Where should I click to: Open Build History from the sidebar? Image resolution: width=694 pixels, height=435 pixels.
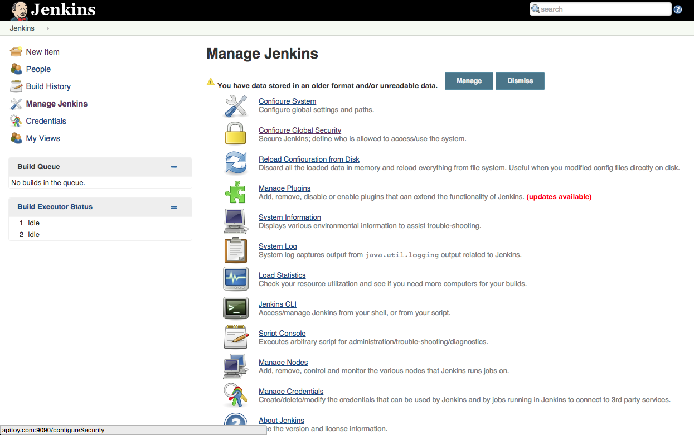48,86
